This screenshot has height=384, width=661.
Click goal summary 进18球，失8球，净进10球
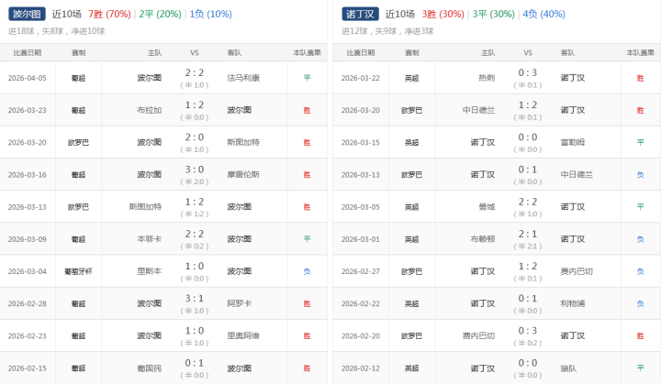(x=57, y=31)
